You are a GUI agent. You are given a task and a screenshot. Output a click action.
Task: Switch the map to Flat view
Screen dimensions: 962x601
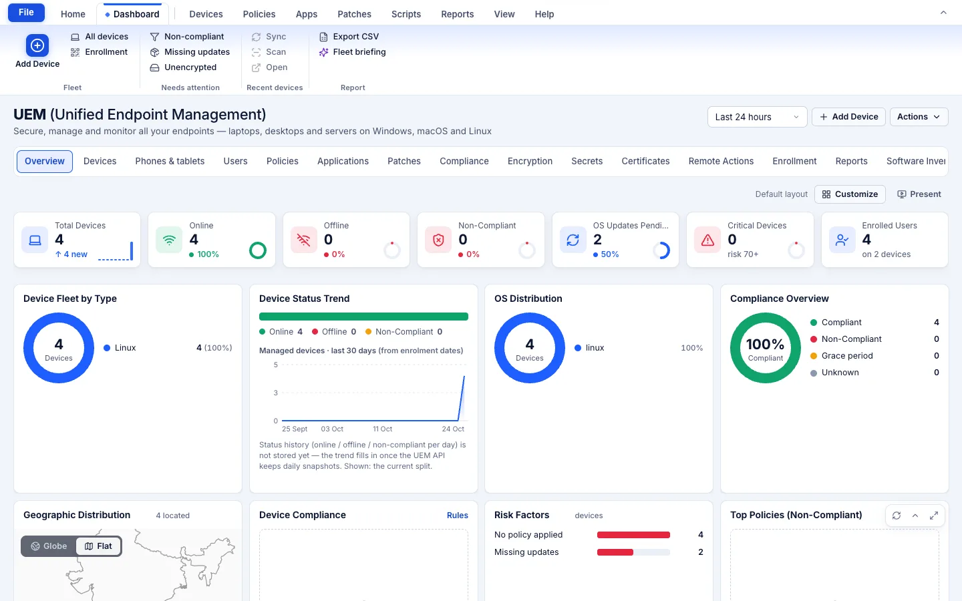[98, 546]
